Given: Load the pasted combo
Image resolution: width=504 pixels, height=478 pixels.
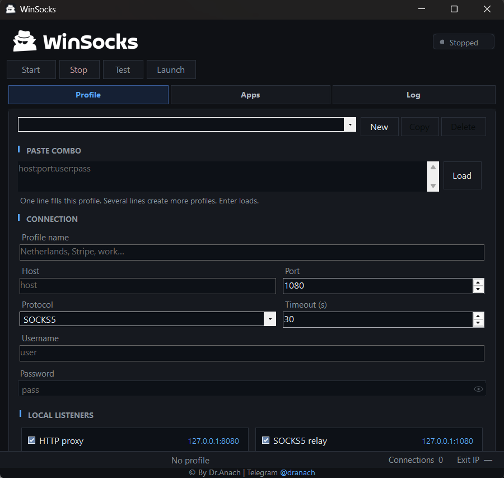Looking at the screenshot, I should pos(462,175).
